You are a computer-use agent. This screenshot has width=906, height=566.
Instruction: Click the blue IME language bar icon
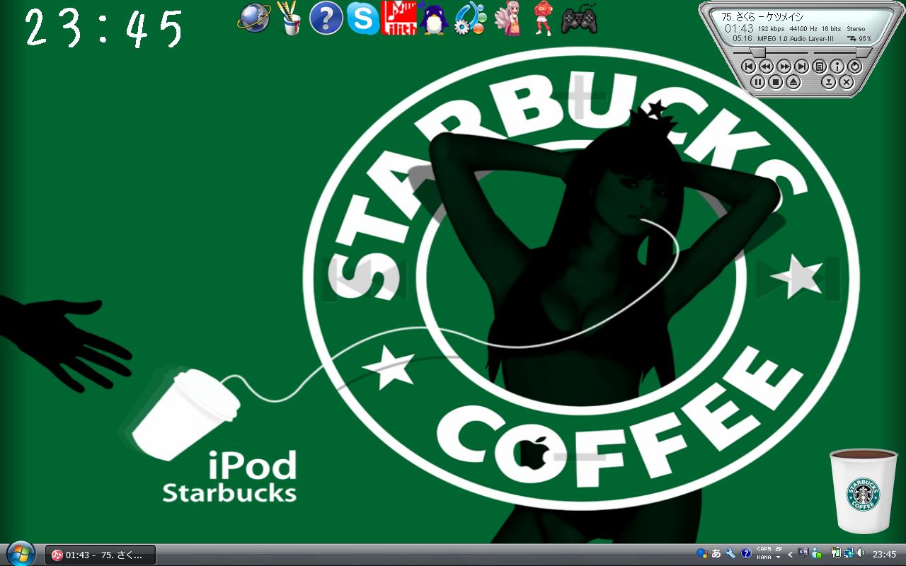click(x=701, y=553)
